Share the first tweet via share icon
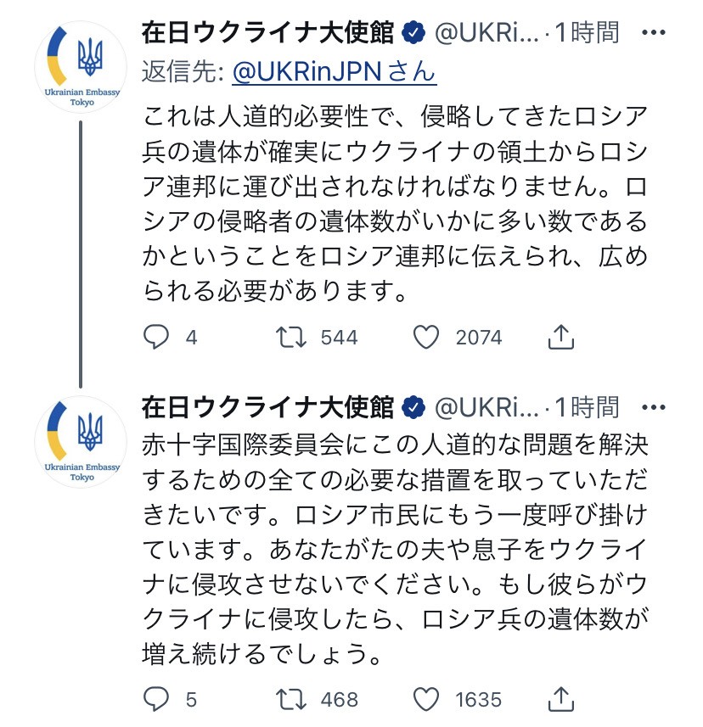703x727 pixels. point(561,337)
